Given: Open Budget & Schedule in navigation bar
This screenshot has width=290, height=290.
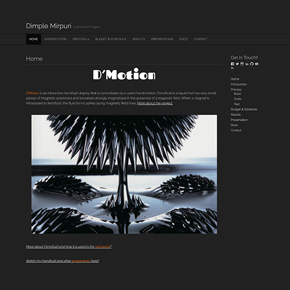Looking at the screenshot, I should click(x=110, y=39).
